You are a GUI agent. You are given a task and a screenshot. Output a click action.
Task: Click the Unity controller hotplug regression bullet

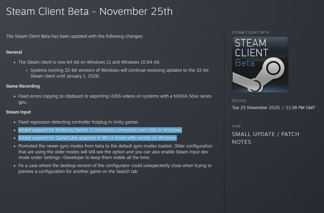tap(78, 122)
